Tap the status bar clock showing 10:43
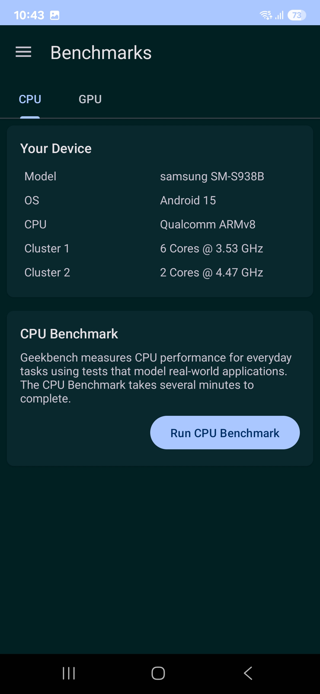Image resolution: width=320 pixels, height=694 pixels. (29, 15)
